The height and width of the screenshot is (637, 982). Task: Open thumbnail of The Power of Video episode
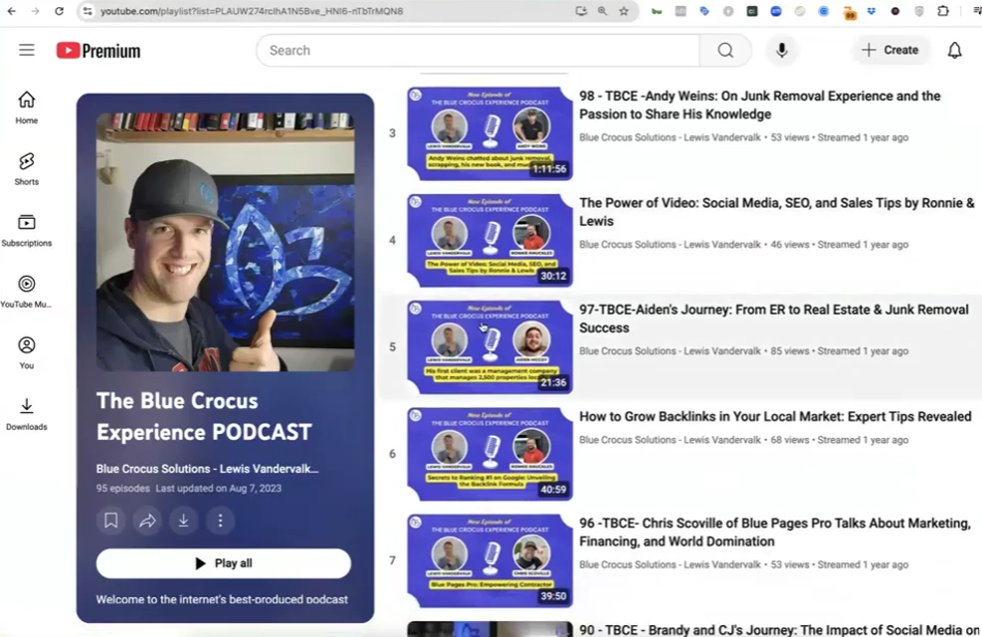point(490,241)
